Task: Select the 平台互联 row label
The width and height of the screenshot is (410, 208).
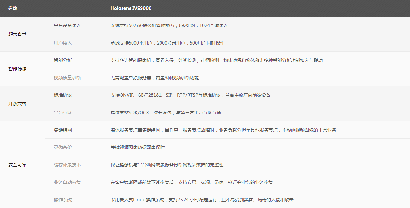Action: (x=63, y=113)
